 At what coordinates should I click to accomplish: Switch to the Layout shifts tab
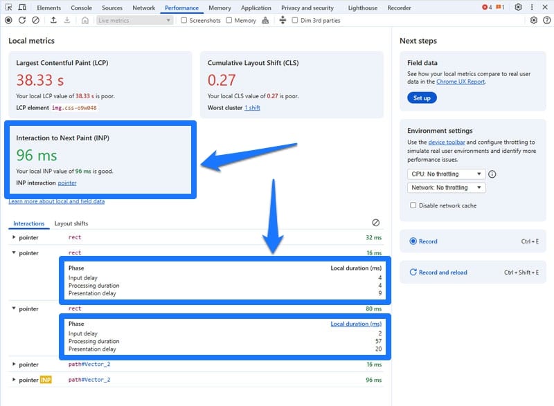(x=71, y=223)
